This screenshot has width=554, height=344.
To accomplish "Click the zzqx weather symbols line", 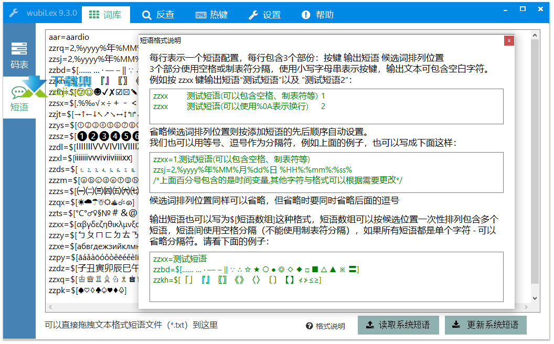I will 91,202.
